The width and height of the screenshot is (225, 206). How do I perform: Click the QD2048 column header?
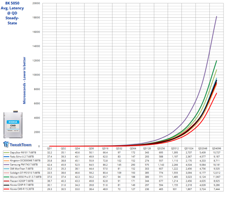203,148
